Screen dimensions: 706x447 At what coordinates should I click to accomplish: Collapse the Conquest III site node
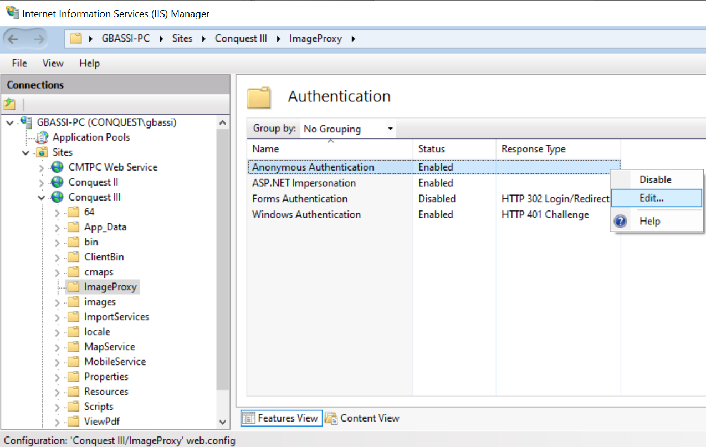pos(42,197)
